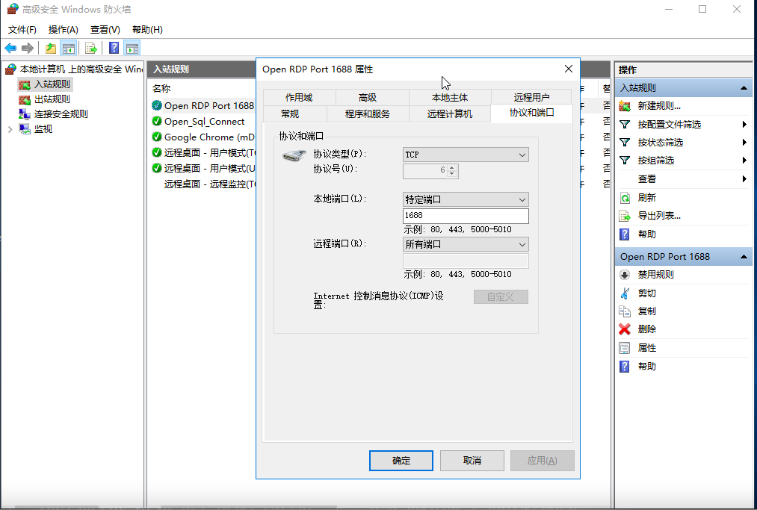The image size is (757, 510).
Task: Toggle the console tree pane toolbar icon
Action: pos(68,48)
